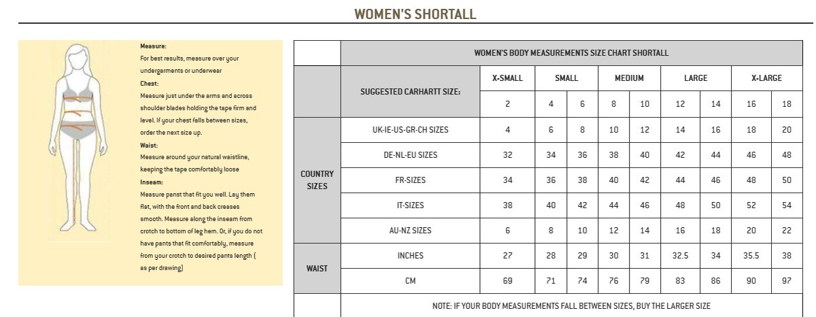Screen dimensions: 816x317
Task: Select the MEDIUM size column header
Action: (x=629, y=78)
